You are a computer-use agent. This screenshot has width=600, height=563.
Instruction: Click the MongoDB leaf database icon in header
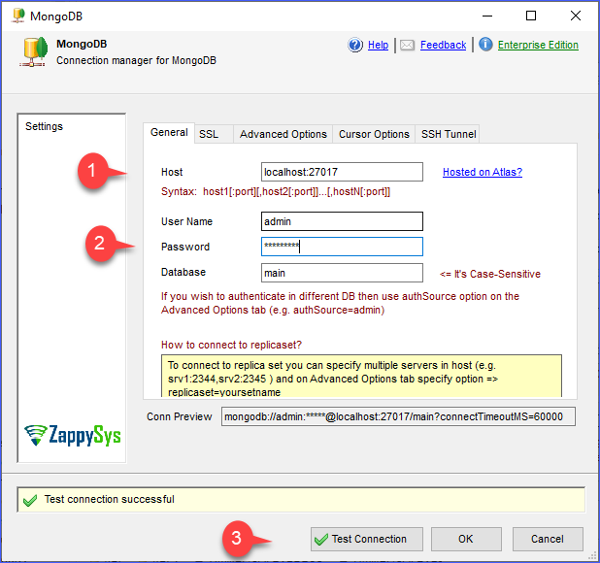pyautogui.click(x=34, y=52)
